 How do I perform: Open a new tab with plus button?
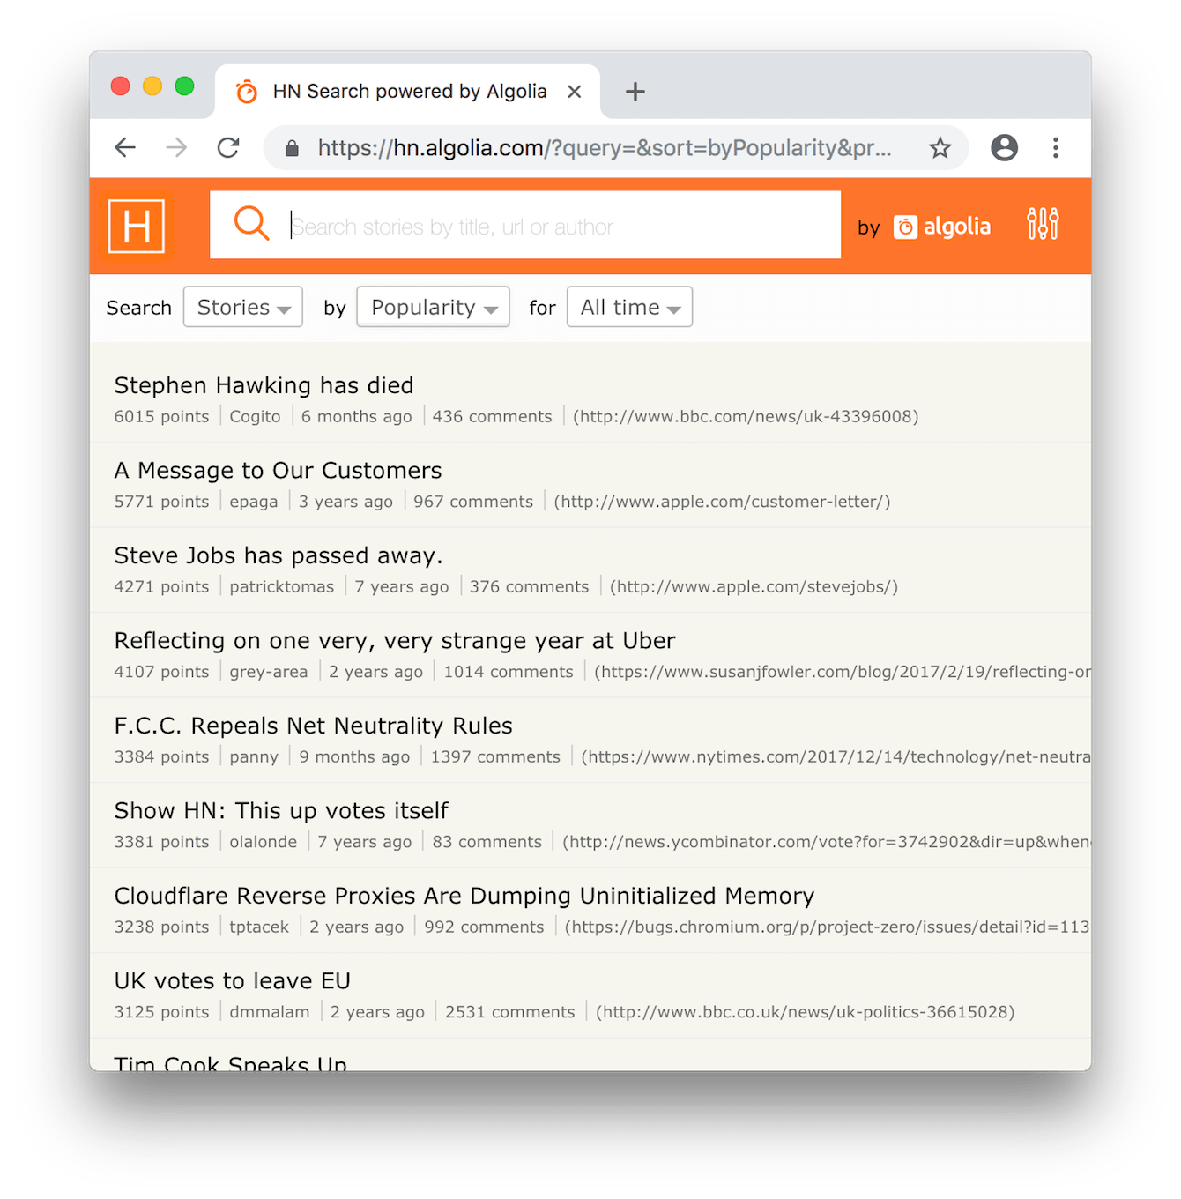[635, 91]
